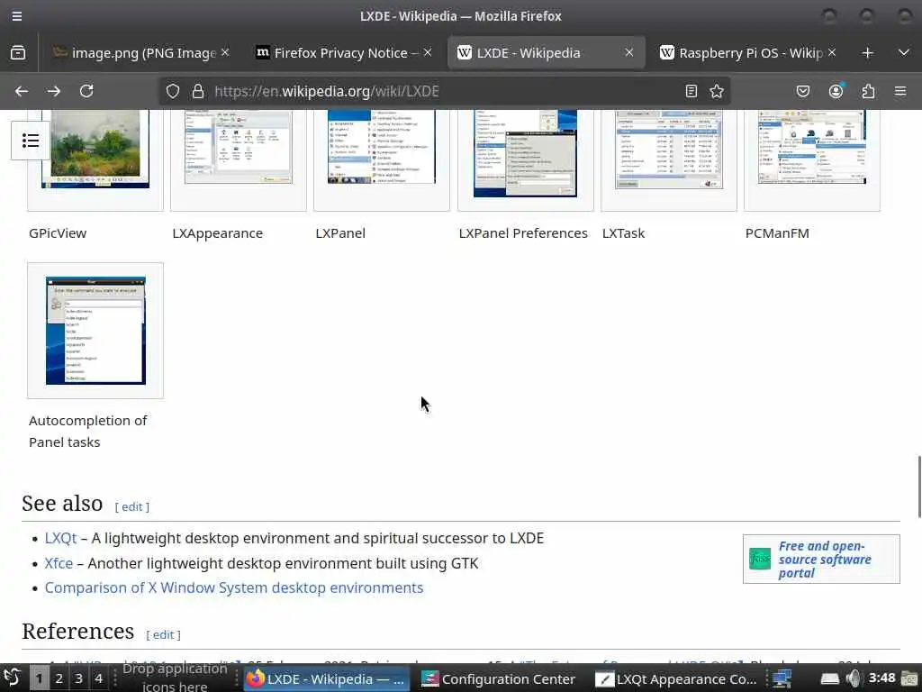Viewport: 922px width, 692px height.
Task: Click the 3:48 panel clock
Action: pos(881,678)
